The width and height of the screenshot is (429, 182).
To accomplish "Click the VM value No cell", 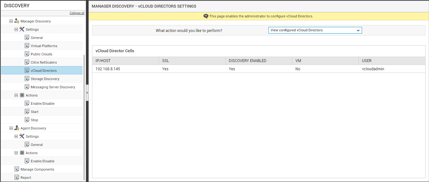I will coord(325,69).
